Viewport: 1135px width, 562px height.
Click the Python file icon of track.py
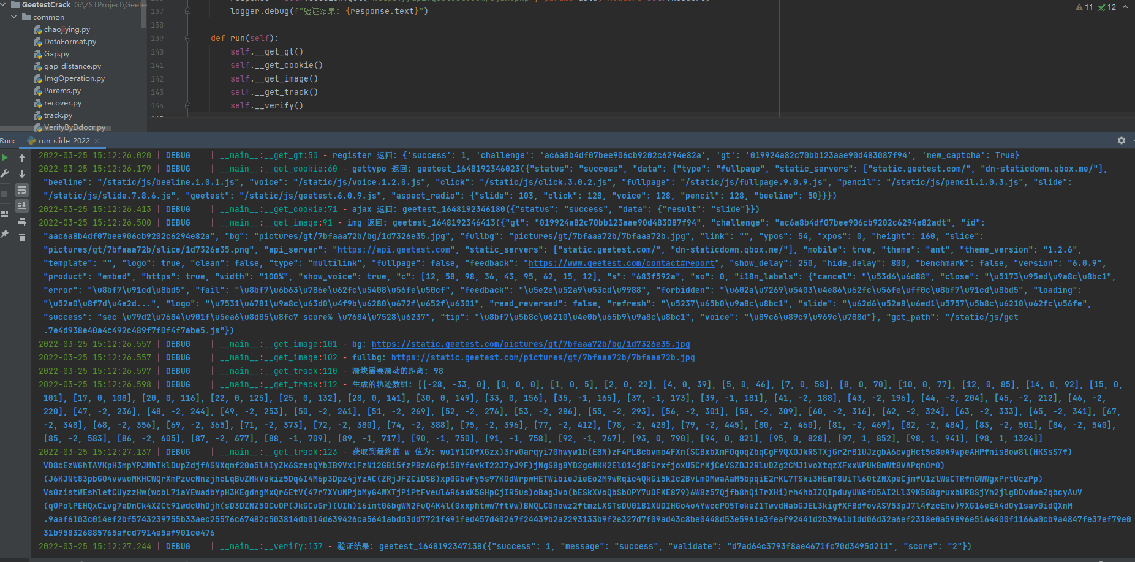click(x=38, y=115)
